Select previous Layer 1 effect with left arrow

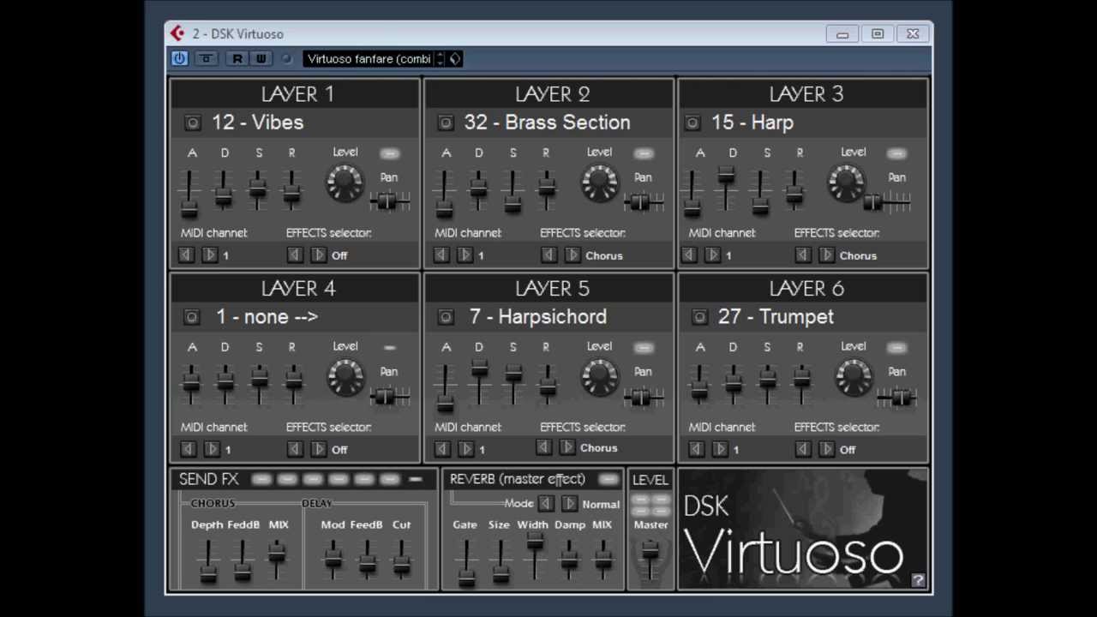(x=295, y=255)
